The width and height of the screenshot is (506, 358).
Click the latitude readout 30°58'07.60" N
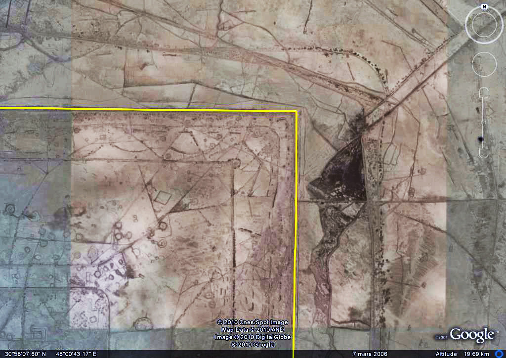click(x=23, y=354)
